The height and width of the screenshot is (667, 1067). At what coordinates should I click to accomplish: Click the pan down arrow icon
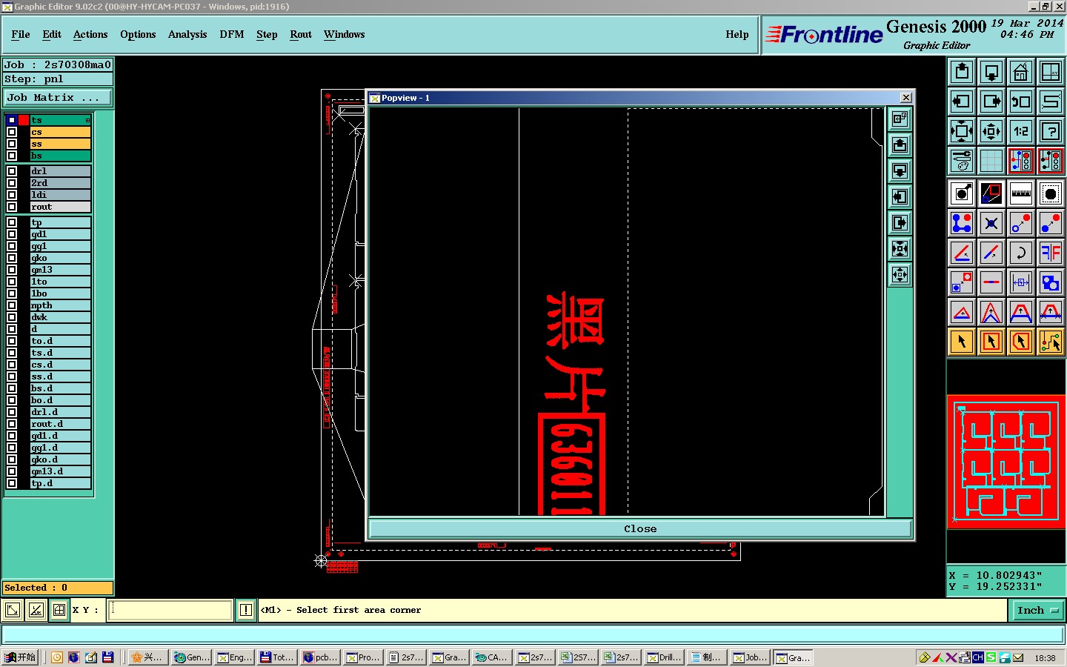tap(991, 72)
